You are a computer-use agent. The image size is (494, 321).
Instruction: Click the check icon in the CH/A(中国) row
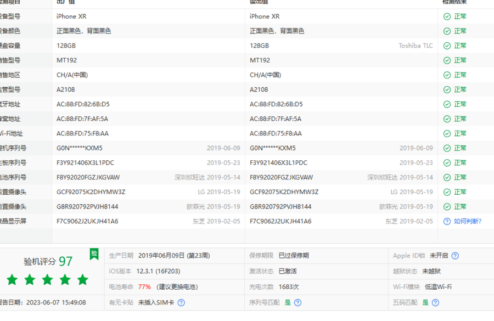(x=447, y=75)
